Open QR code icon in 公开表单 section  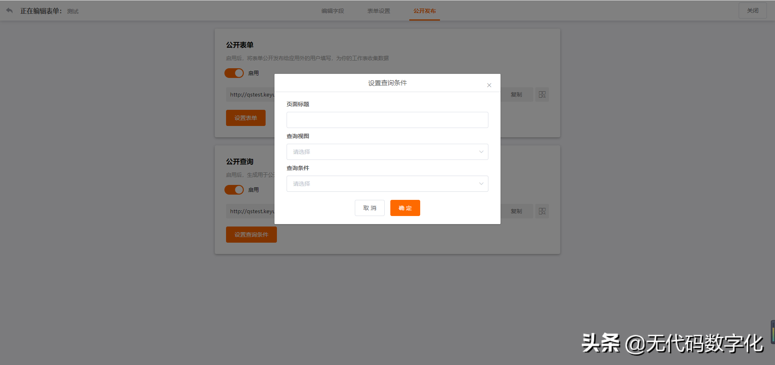pyautogui.click(x=542, y=94)
